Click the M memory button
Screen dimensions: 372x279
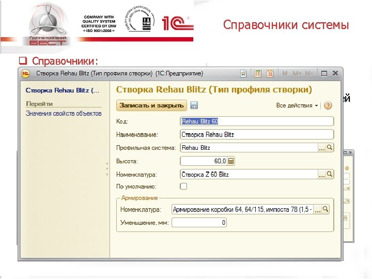coord(285,73)
